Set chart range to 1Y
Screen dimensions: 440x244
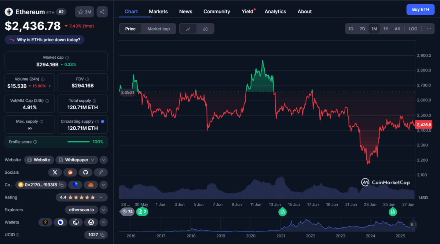coord(386,29)
